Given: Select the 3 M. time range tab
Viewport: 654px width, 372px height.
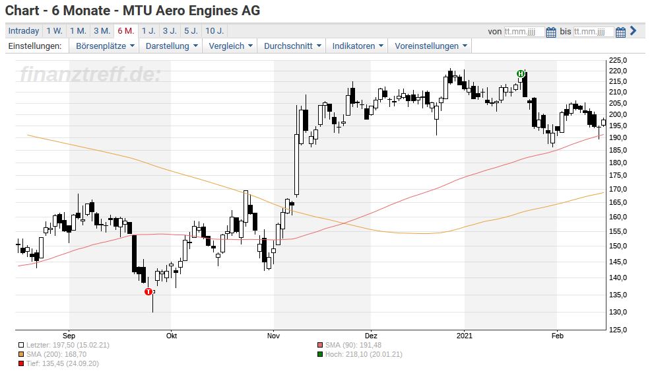Looking at the screenshot, I should coord(102,31).
